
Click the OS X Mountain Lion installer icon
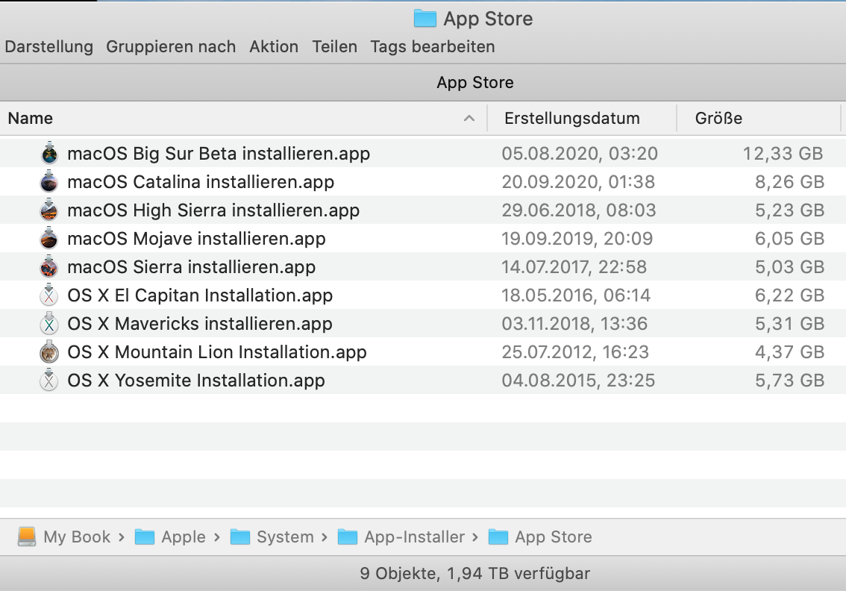pos(49,352)
